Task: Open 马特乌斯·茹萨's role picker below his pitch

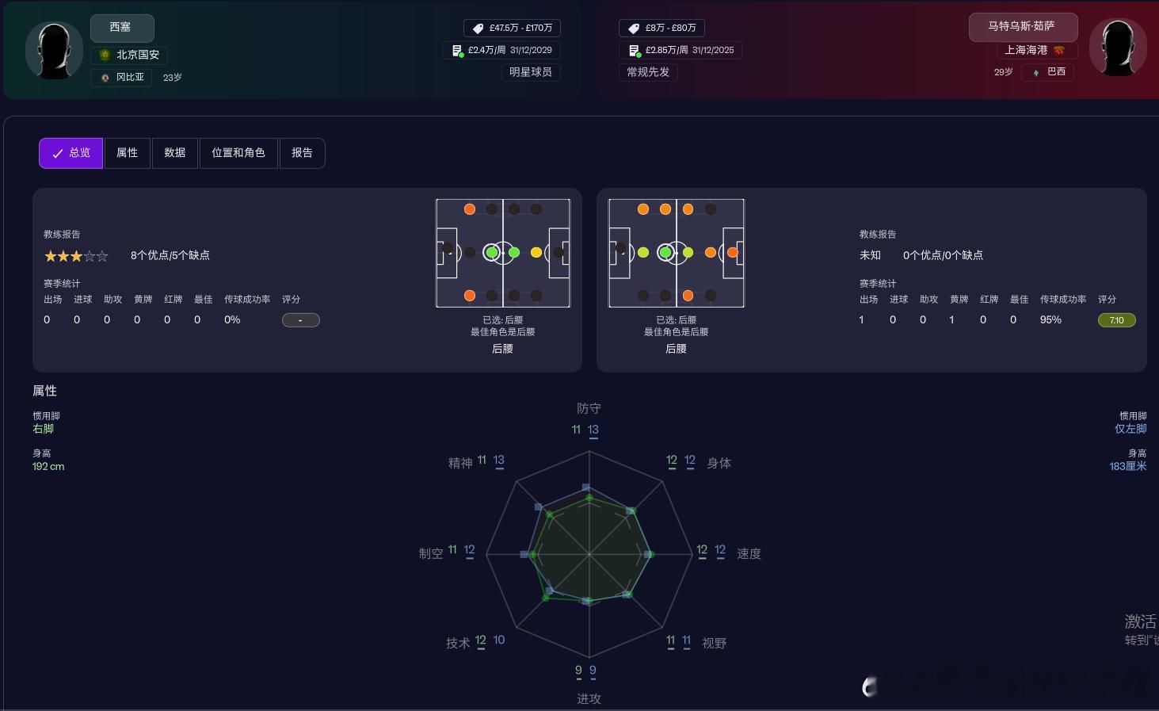Action: [676, 349]
